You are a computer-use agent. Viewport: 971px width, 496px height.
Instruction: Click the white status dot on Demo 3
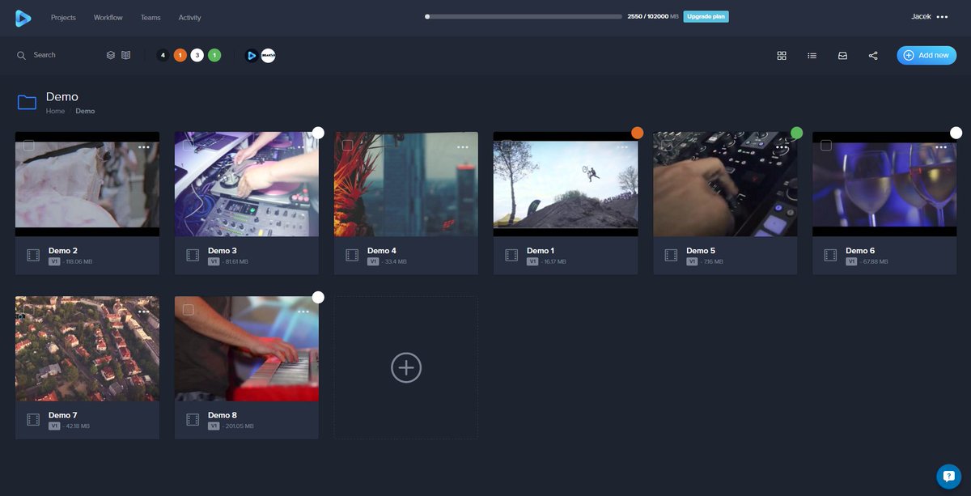(318, 133)
